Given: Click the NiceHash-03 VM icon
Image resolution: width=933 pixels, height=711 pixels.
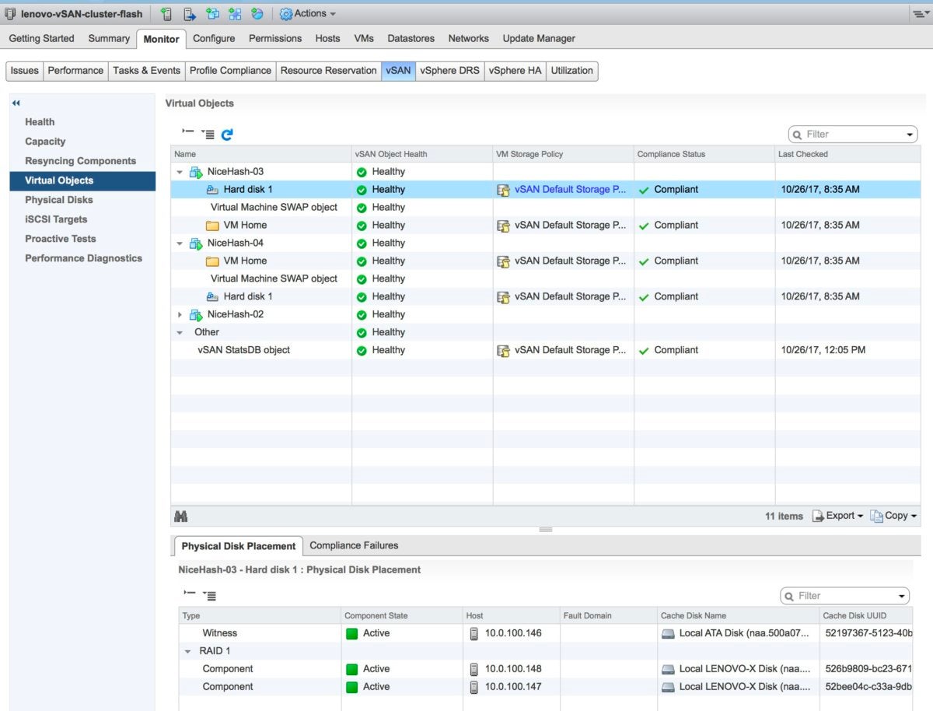Looking at the screenshot, I should pos(195,171).
